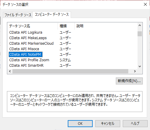Screen dimensions: 150x130
Task: Select the コンピューター データ ソース tab
Action: coord(52,15)
